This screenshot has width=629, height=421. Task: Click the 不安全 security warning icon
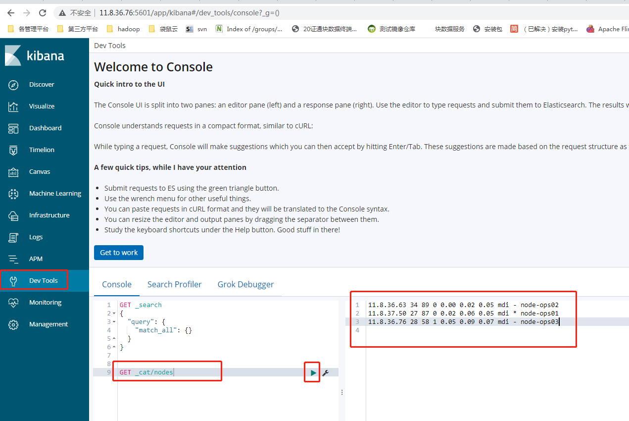coord(61,13)
